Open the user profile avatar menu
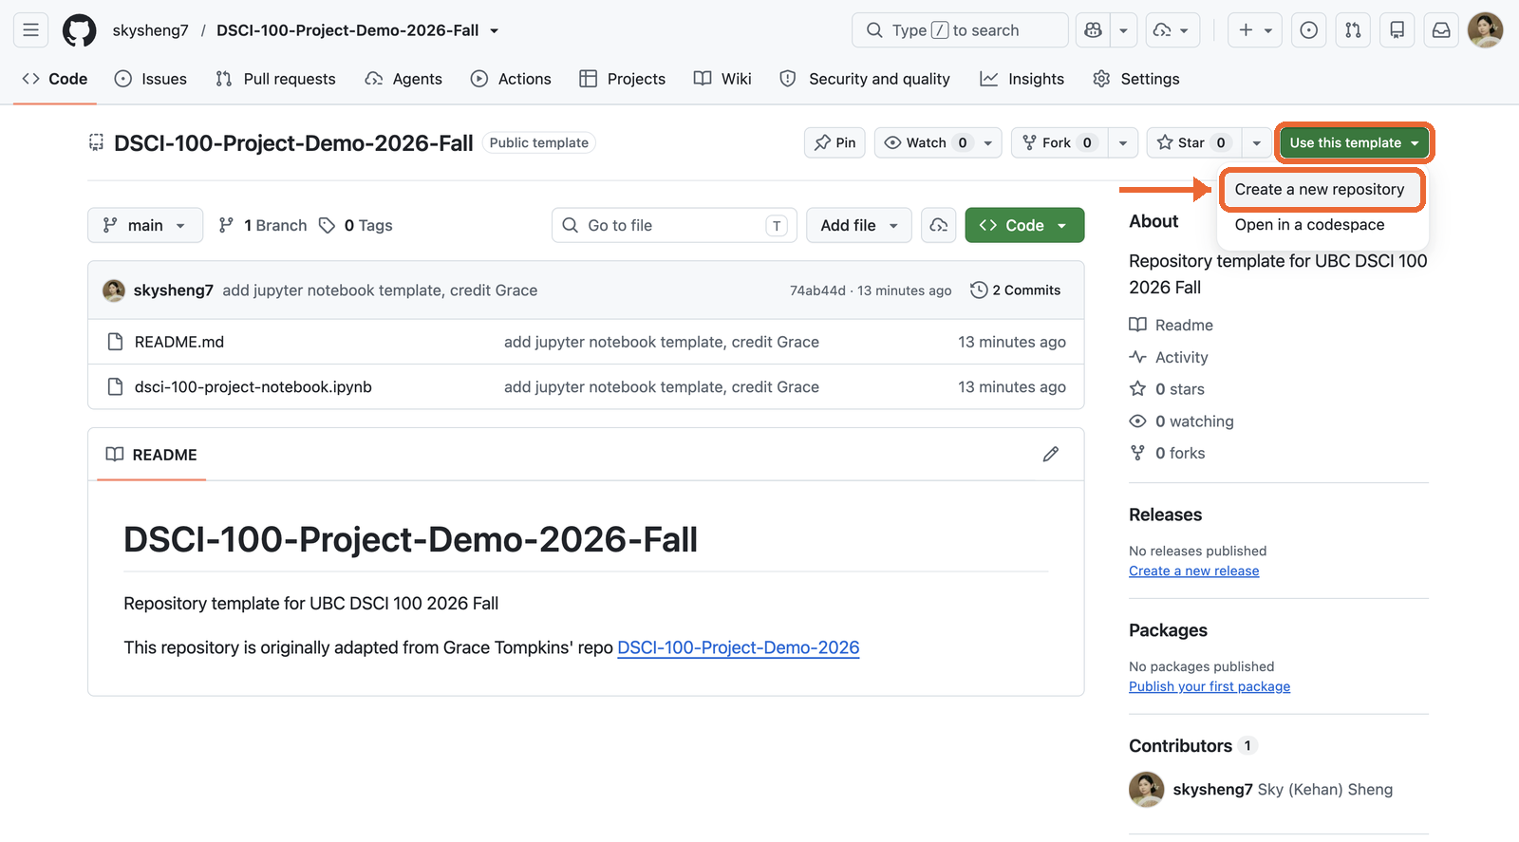Viewport: 1519px width, 842px height. (x=1485, y=30)
